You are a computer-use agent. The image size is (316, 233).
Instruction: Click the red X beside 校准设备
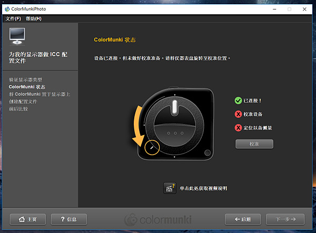tap(238, 114)
